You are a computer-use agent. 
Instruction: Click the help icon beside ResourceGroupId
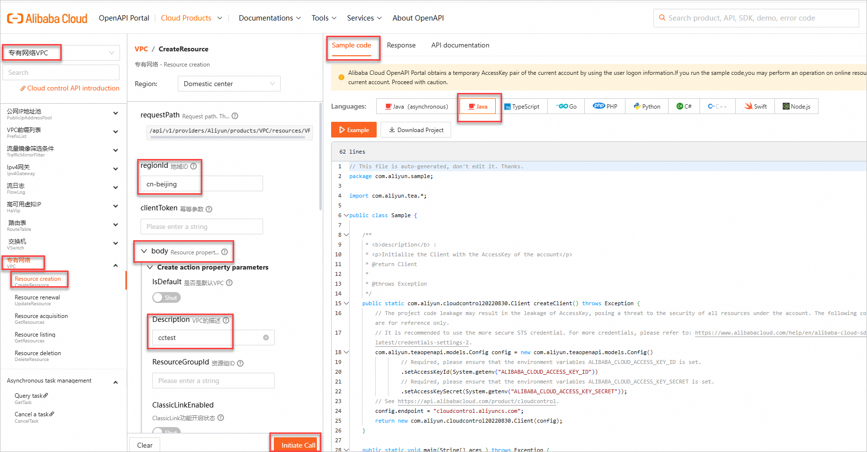pos(241,363)
